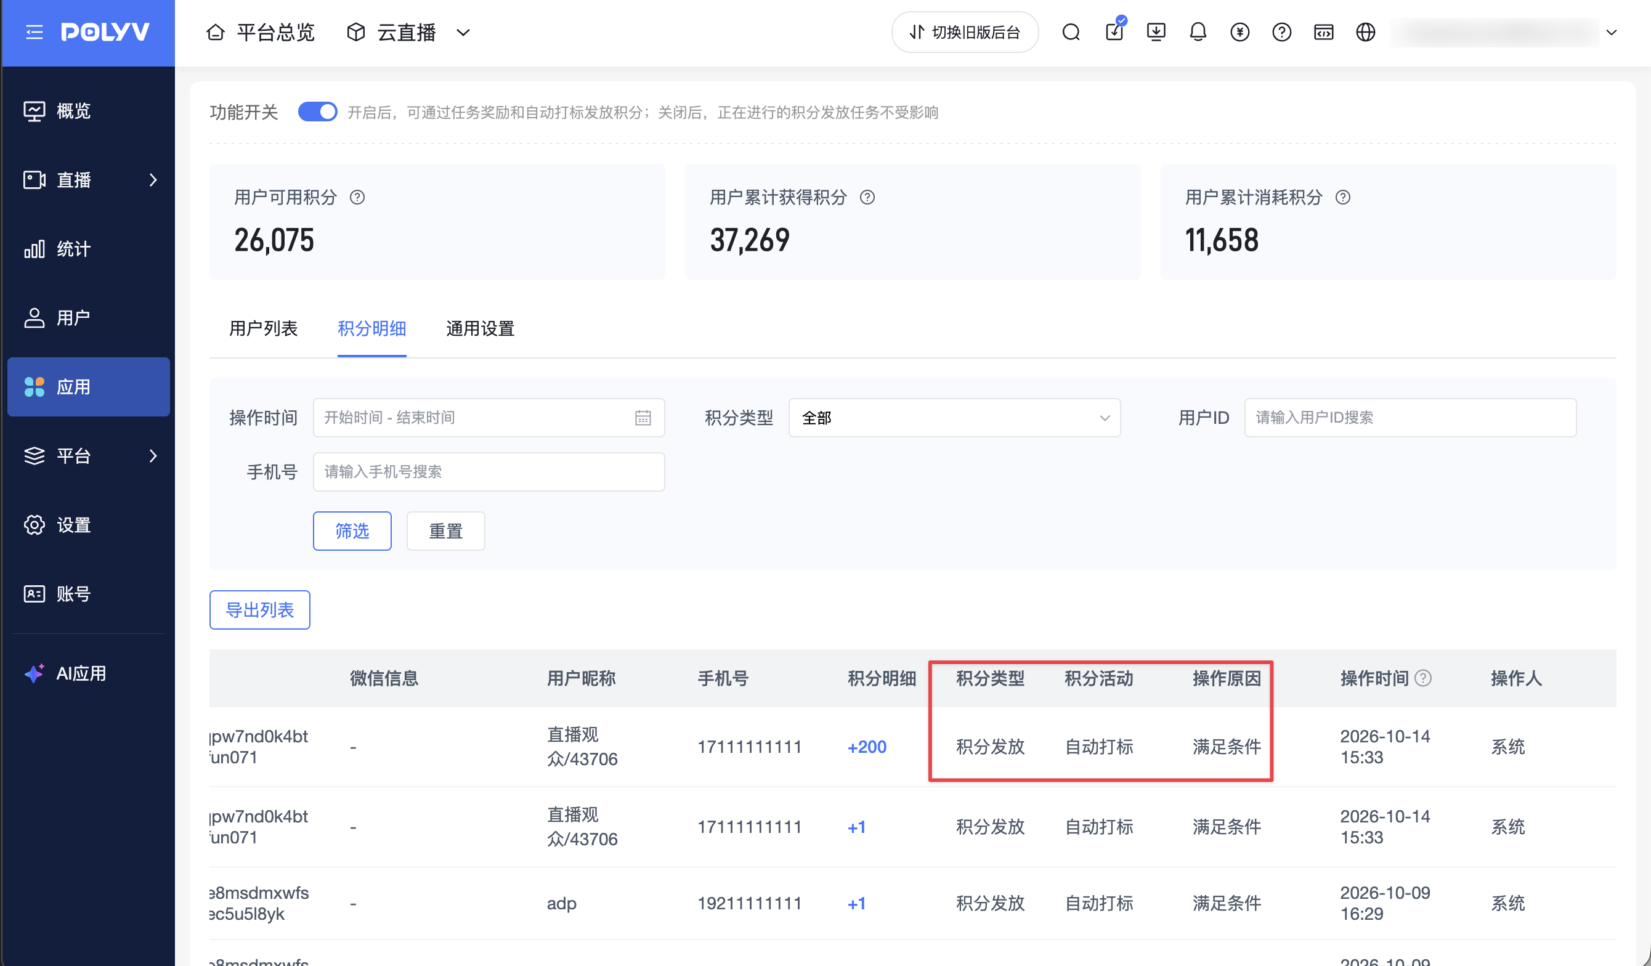Click the 用户可用积分 value 26,075

click(x=274, y=240)
